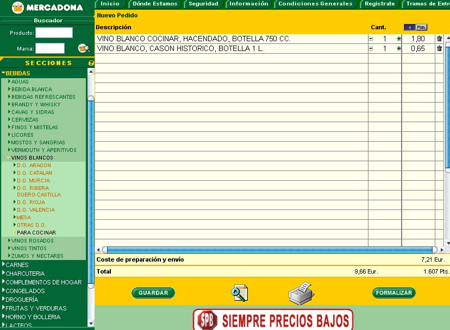Click the sections list vertical scrollbar thumb
This screenshot has width=450, height=330.
pyautogui.click(x=91, y=192)
